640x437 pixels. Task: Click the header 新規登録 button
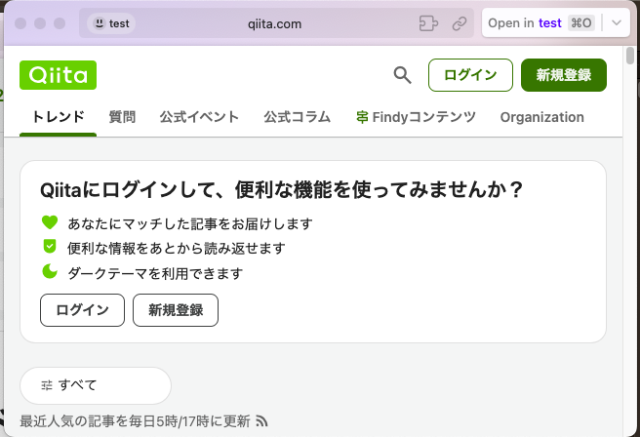(564, 75)
